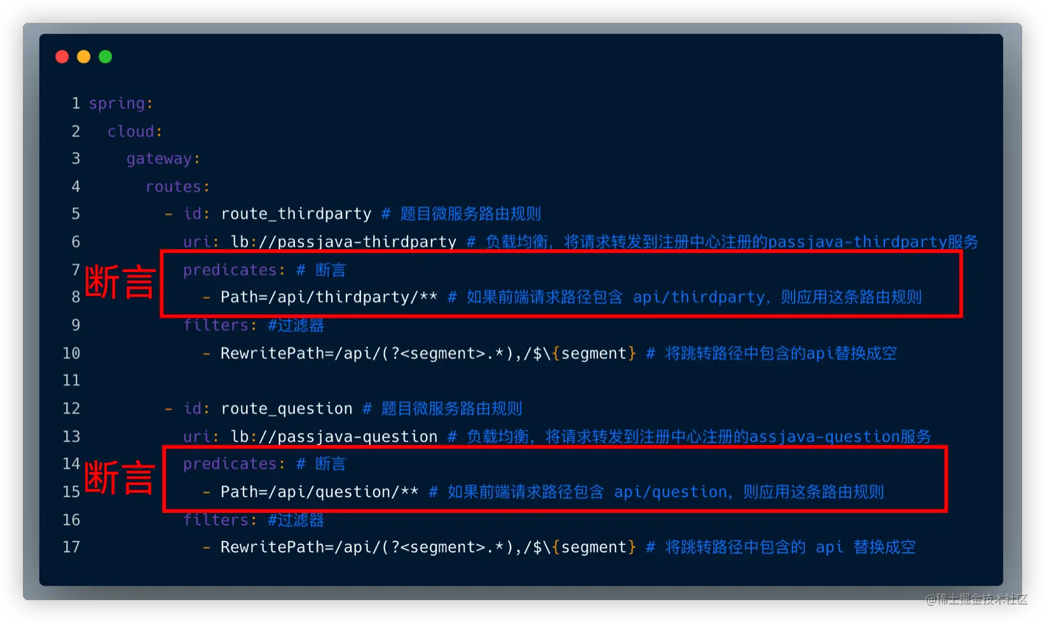Click the comment '题目微服务路由规则' on line 12
This screenshot has height=623, width=1045.
451,408
